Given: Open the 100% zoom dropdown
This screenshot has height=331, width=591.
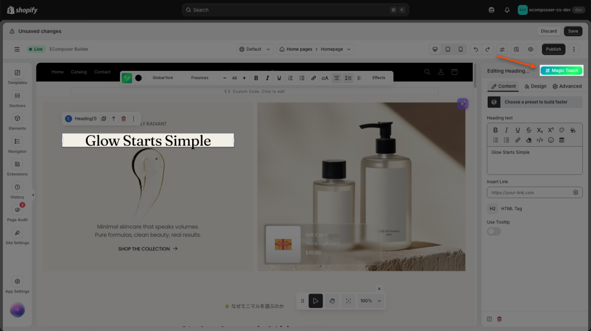Looking at the screenshot, I should [x=371, y=301].
